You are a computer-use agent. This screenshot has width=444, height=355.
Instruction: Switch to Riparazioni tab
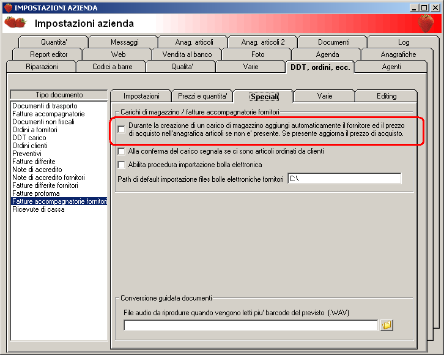click(x=42, y=67)
